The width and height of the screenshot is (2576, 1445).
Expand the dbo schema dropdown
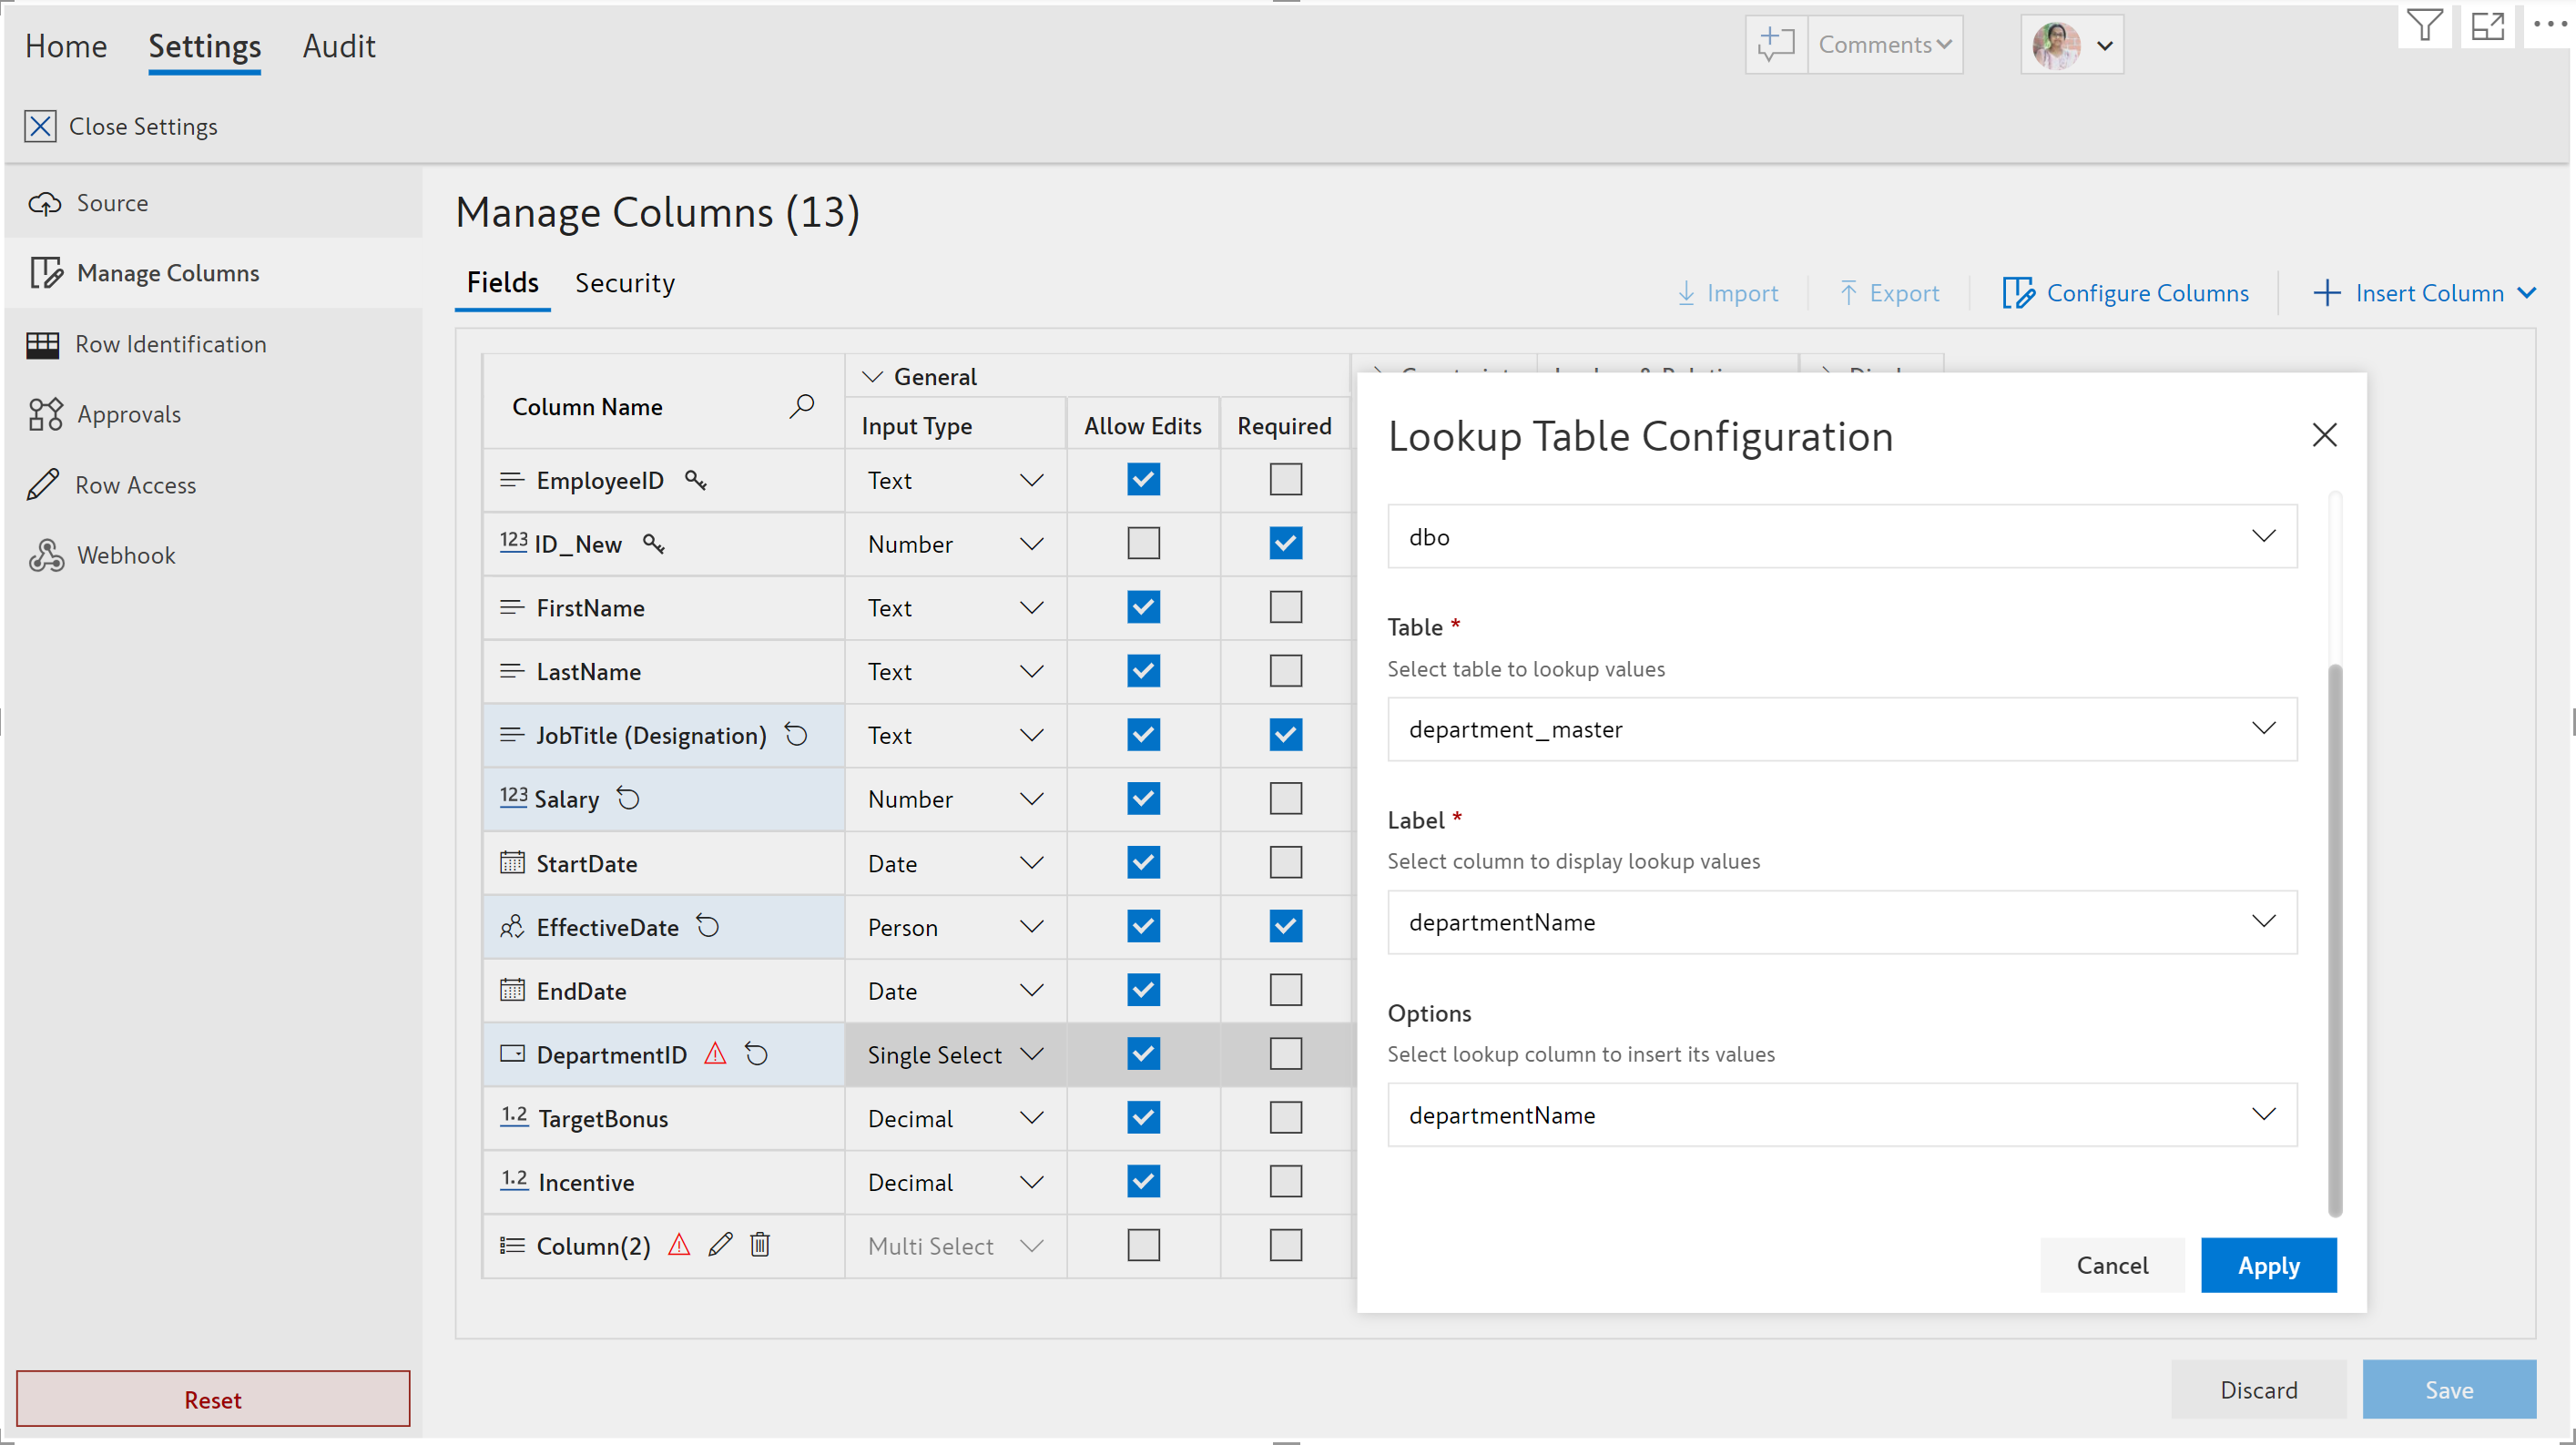click(1841, 537)
